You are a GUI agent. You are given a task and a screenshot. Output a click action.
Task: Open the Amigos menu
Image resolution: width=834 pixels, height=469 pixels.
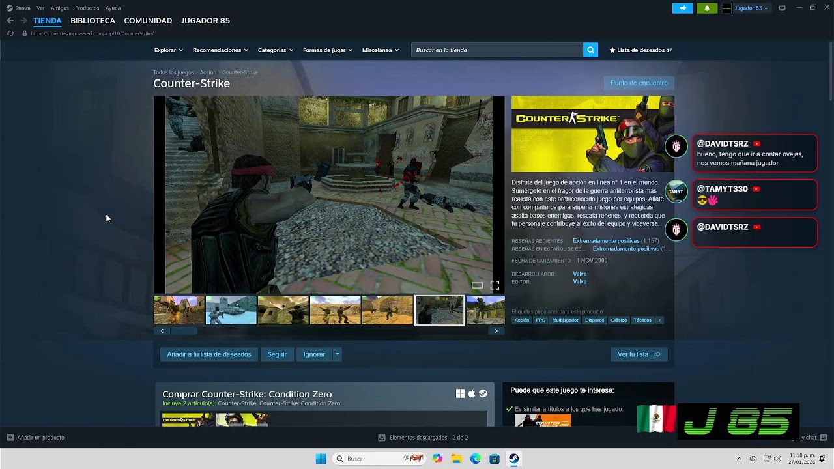click(60, 8)
